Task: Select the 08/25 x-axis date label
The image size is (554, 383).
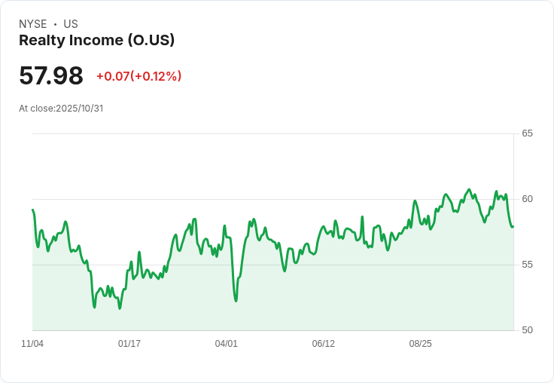Action: 421,344
